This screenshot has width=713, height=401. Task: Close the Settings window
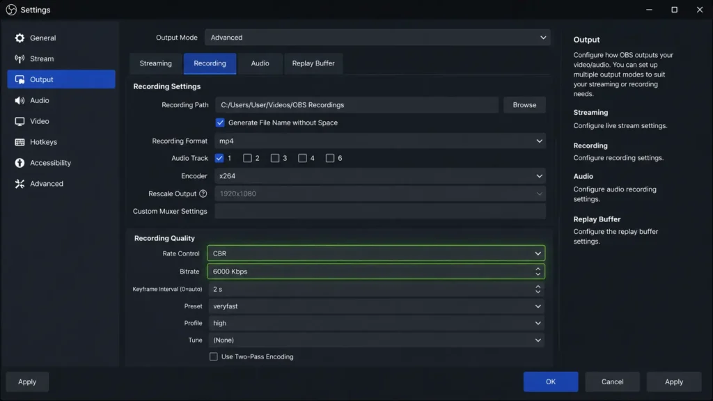point(699,10)
